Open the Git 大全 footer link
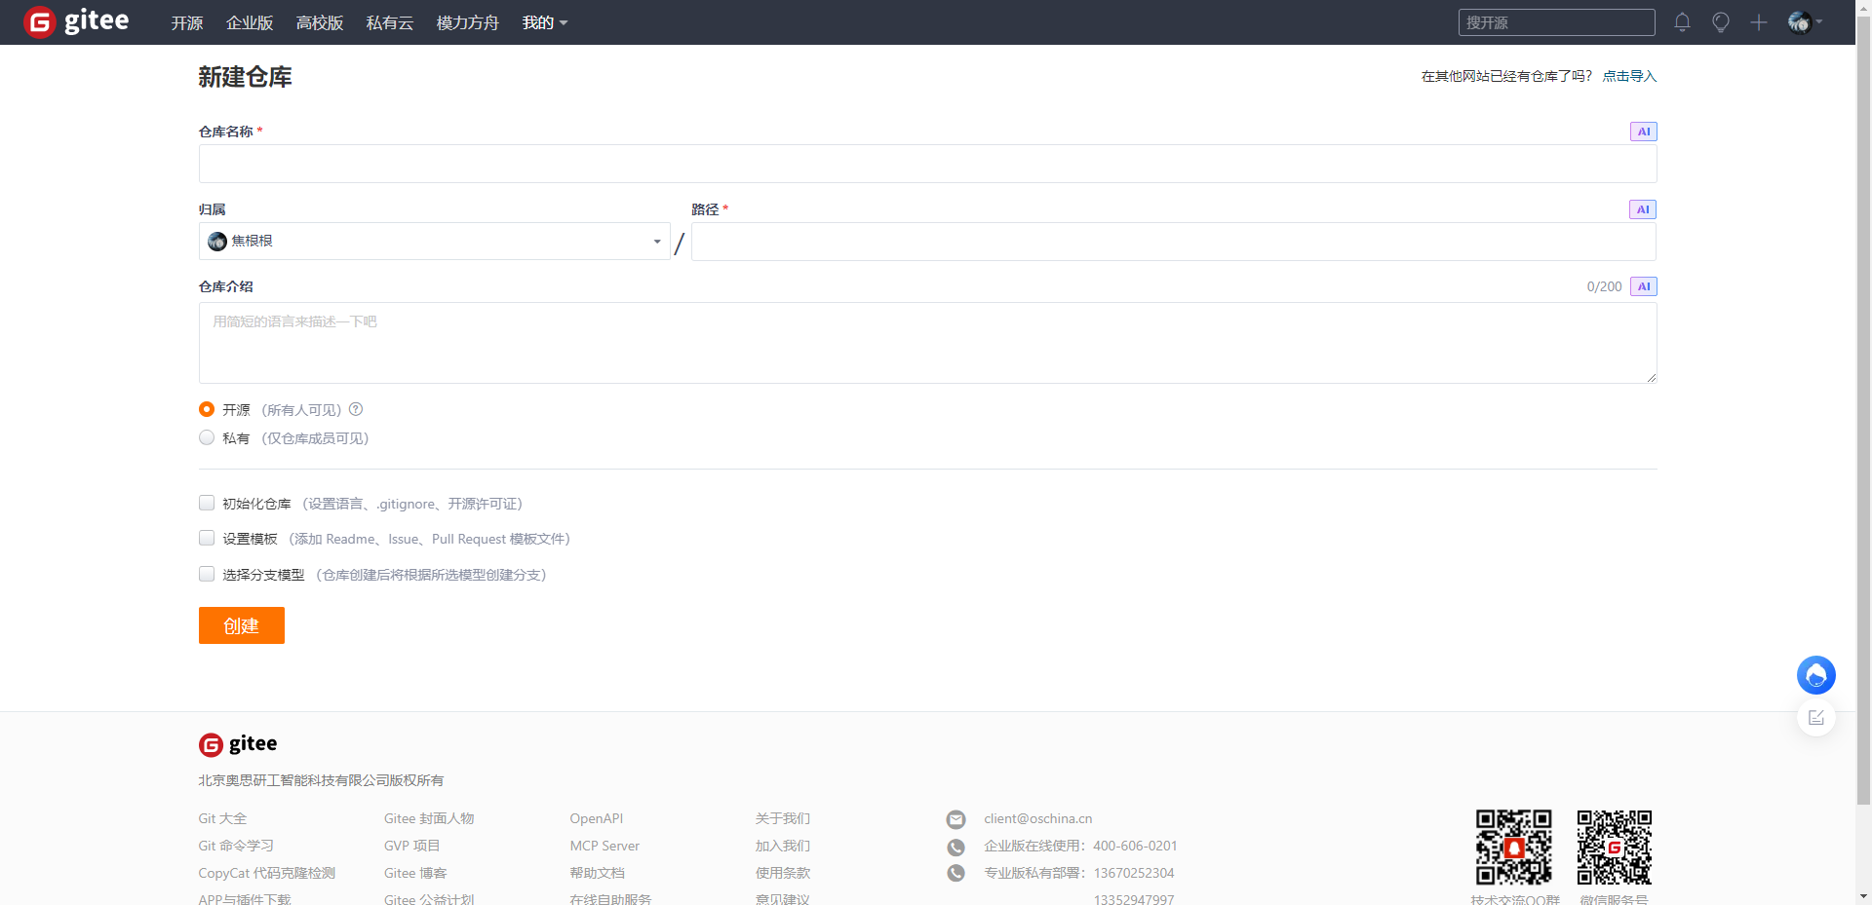Viewport: 1872px width, 905px height. pos(222,818)
